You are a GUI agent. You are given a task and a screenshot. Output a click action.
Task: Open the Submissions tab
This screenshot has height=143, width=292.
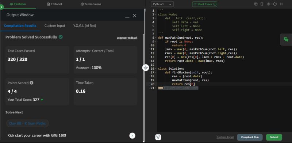(91, 4)
